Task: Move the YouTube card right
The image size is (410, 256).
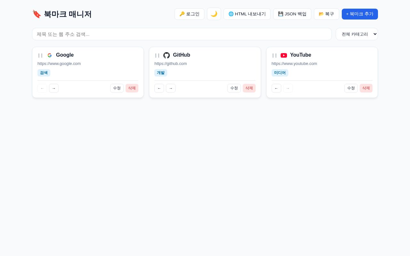Action: [x=288, y=88]
